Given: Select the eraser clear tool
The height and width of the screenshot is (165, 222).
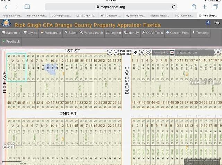Looking at the screenshot, I should [135, 52].
